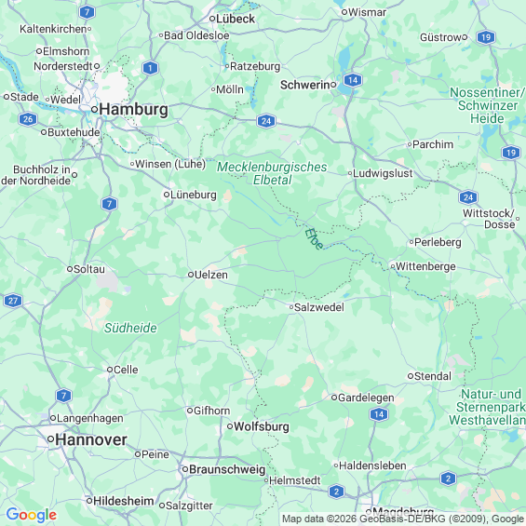This screenshot has width=526, height=526.
Task: Select the A24 highway shield near Ratzeburg
Action: (266, 121)
